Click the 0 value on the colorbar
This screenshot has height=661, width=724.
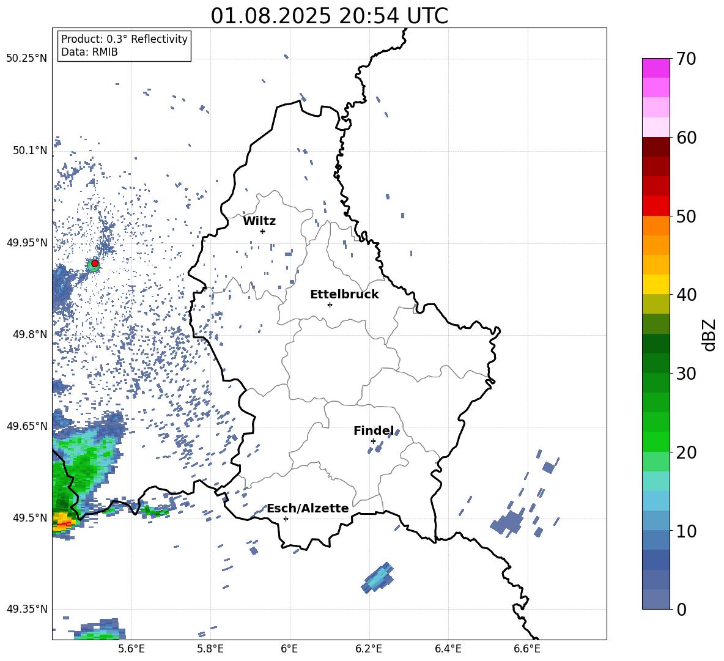click(681, 610)
